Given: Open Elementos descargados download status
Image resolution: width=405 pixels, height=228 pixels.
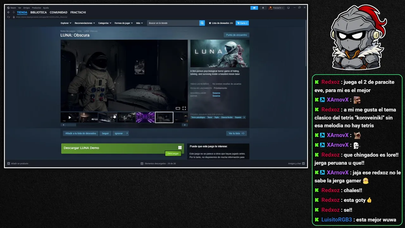Looking at the screenshot, I should tap(158, 163).
